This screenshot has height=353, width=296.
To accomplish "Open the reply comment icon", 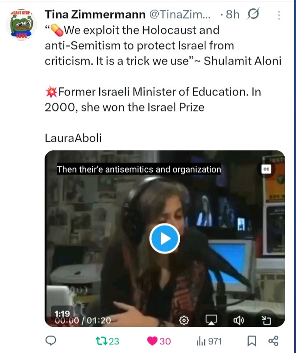I will click(x=51, y=341).
